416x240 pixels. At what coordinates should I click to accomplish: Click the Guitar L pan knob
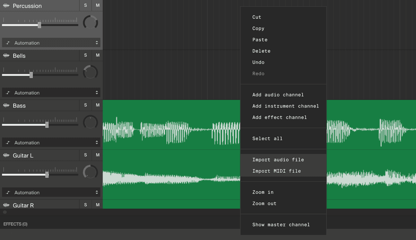point(90,172)
